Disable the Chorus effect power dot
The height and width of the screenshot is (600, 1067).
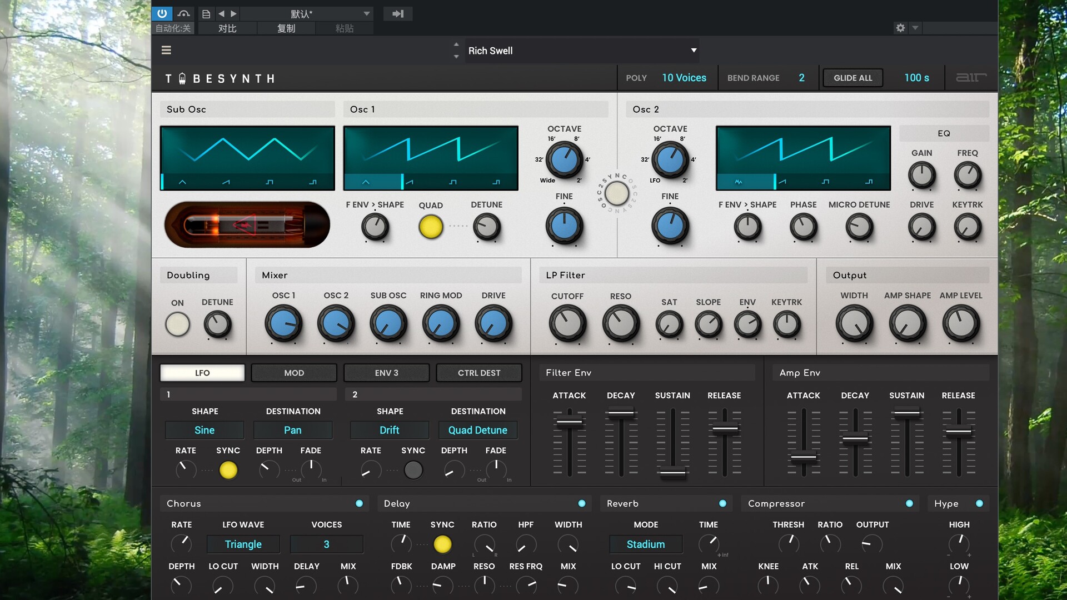pos(359,503)
